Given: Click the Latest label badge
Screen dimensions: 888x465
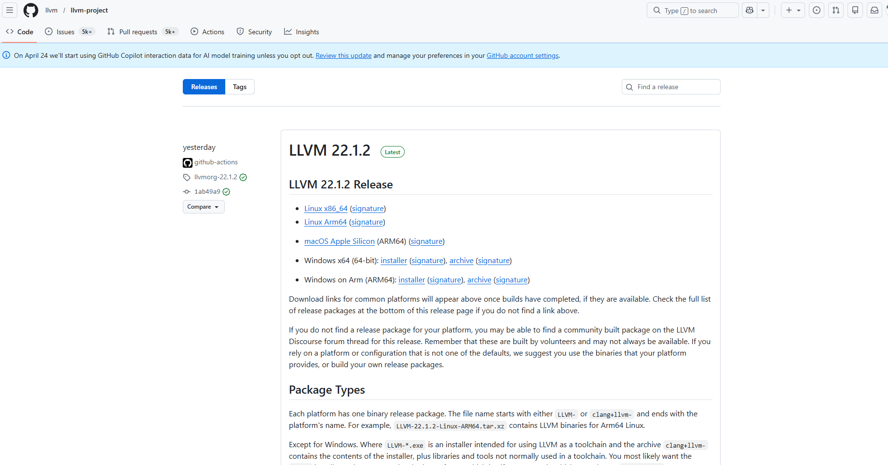Looking at the screenshot, I should [393, 152].
